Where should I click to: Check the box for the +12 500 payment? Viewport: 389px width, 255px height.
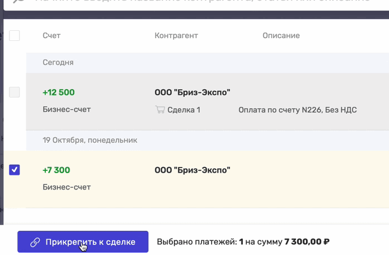coord(15,92)
